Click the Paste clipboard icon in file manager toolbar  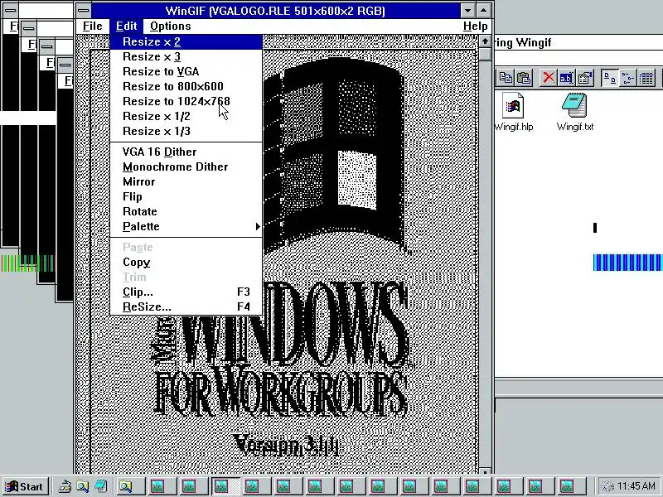click(523, 78)
